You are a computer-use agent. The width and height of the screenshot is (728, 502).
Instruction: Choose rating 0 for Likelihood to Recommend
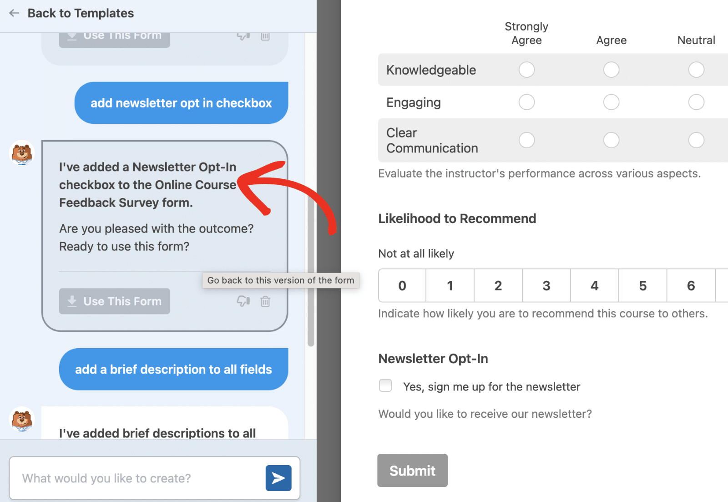[402, 286]
